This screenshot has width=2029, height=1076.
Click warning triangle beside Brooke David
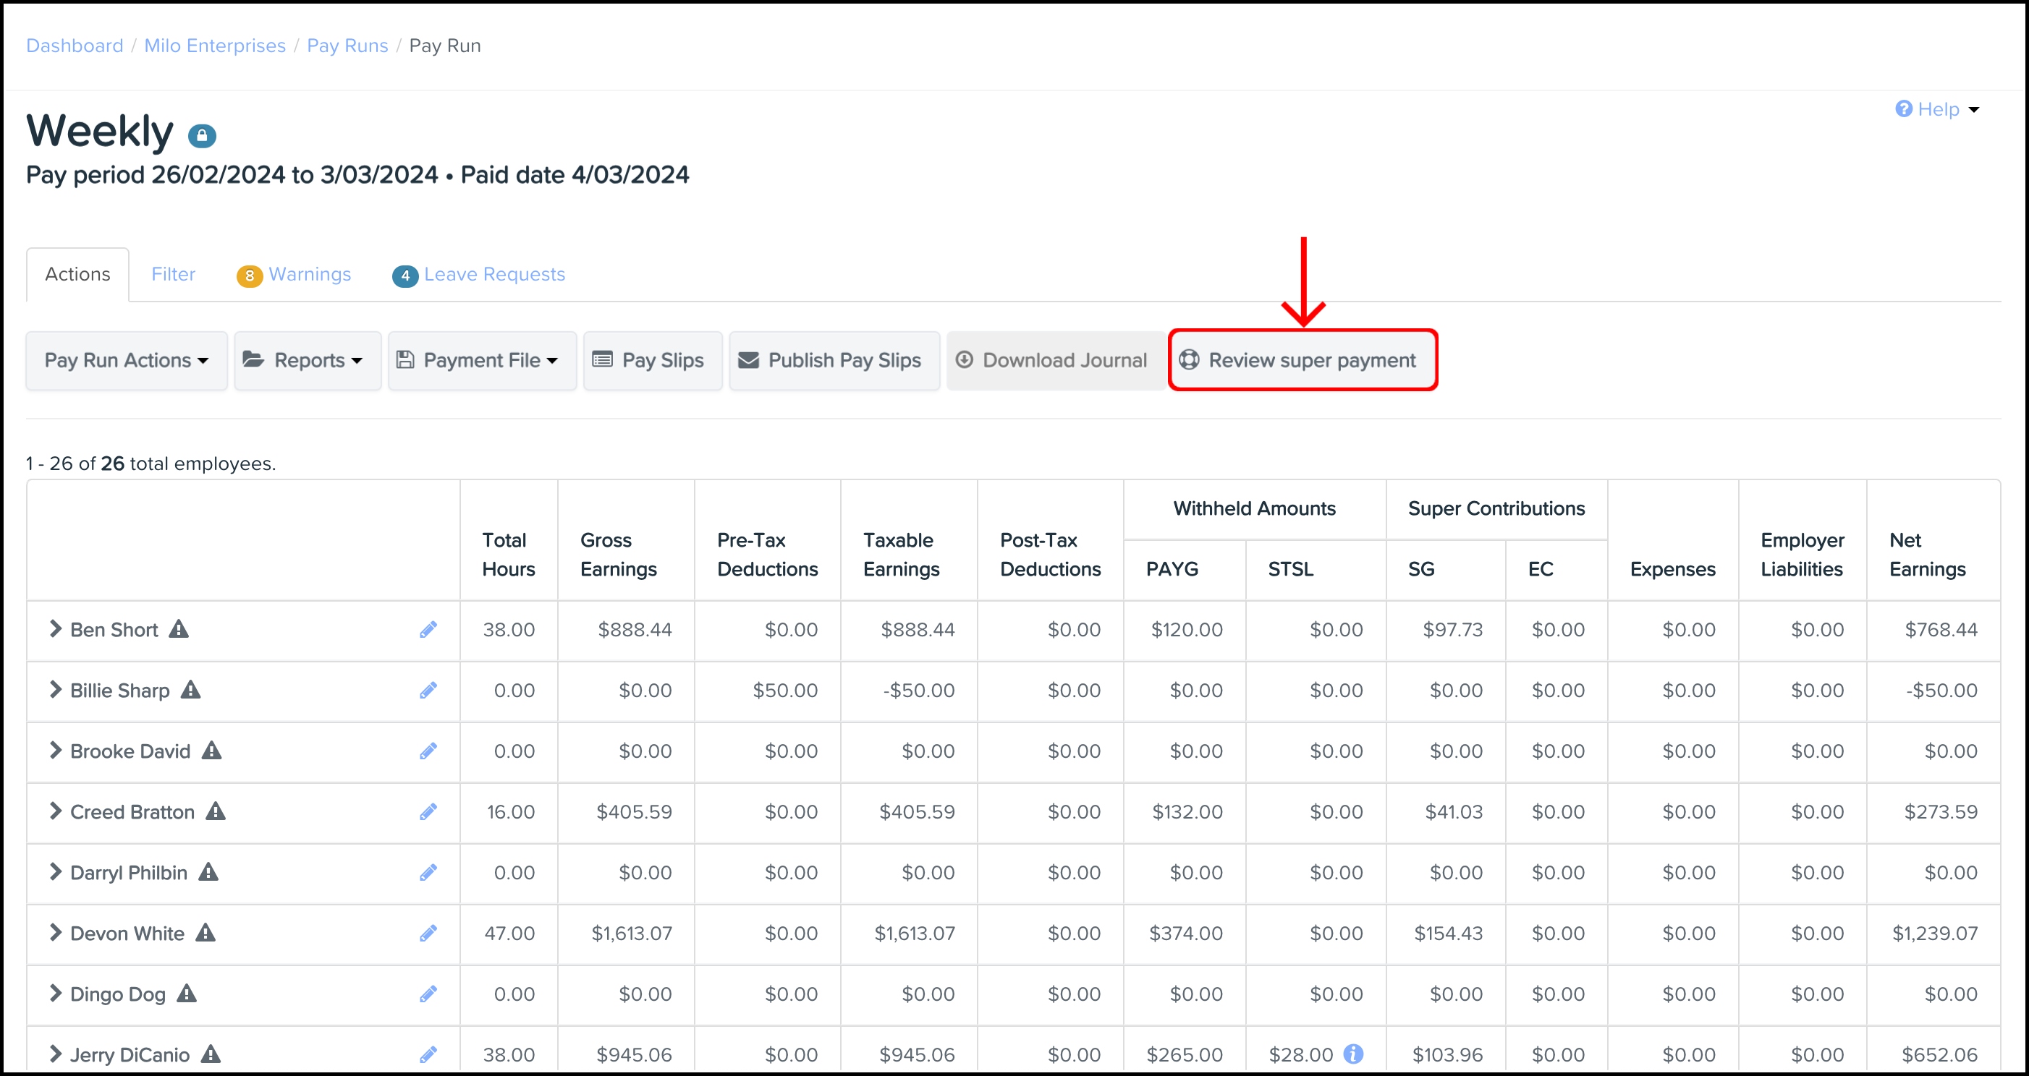click(211, 751)
